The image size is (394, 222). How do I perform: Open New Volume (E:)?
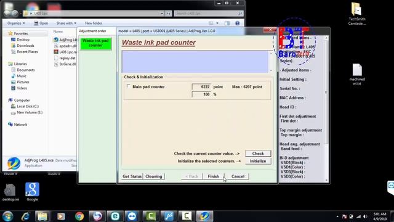[x=30, y=112]
